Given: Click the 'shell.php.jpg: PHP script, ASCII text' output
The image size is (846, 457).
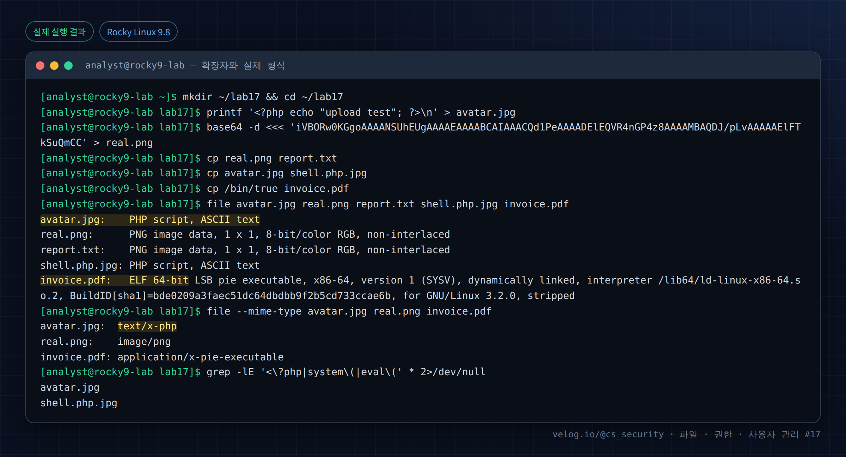Looking at the screenshot, I should pyautogui.click(x=150, y=265).
